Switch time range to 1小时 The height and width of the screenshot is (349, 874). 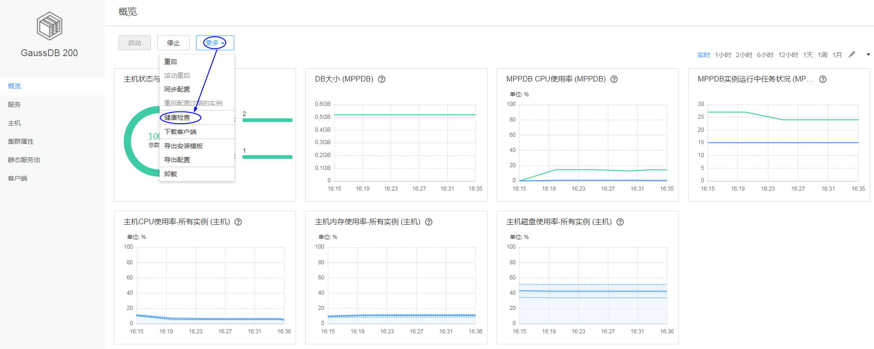(x=723, y=55)
